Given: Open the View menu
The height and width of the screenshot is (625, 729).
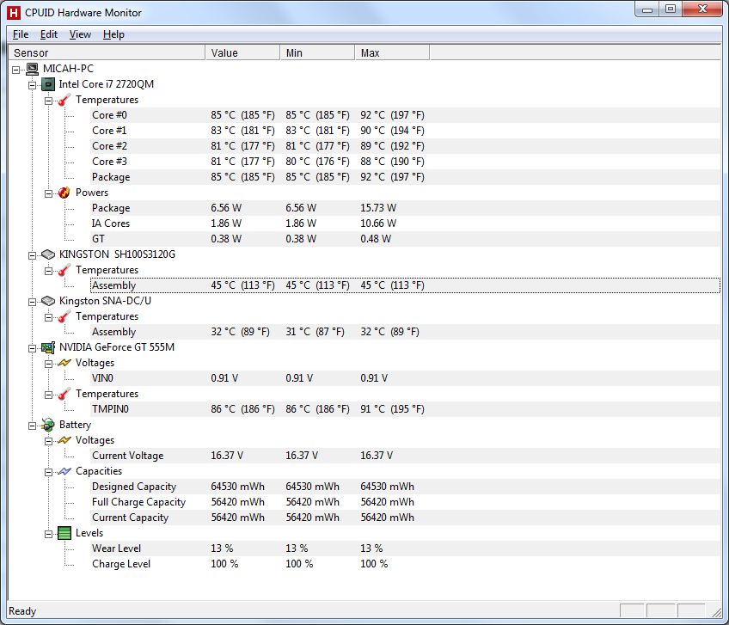Looking at the screenshot, I should tap(80, 34).
